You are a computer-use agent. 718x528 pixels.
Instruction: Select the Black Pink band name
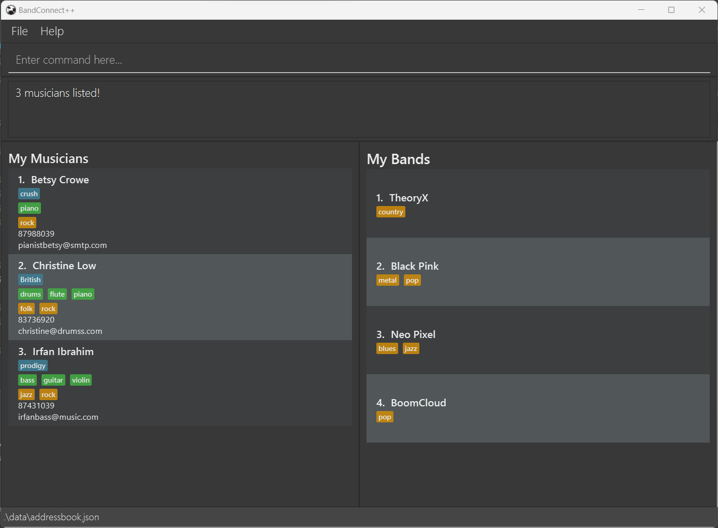click(415, 266)
